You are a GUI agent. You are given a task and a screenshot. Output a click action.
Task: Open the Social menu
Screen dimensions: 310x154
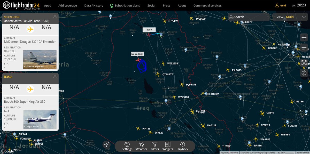point(151,5)
